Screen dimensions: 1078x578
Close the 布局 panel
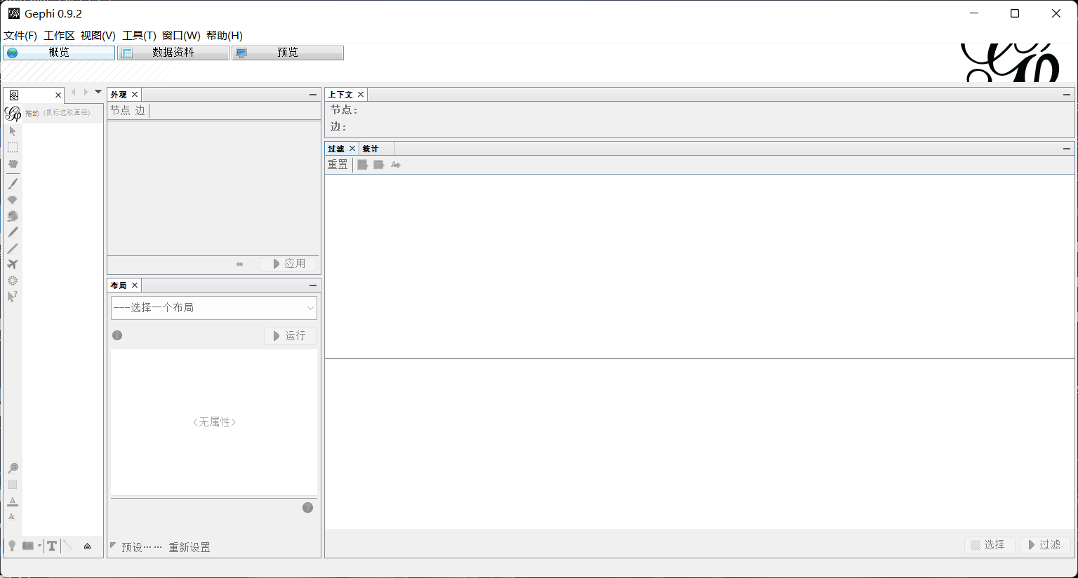pos(135,285)
